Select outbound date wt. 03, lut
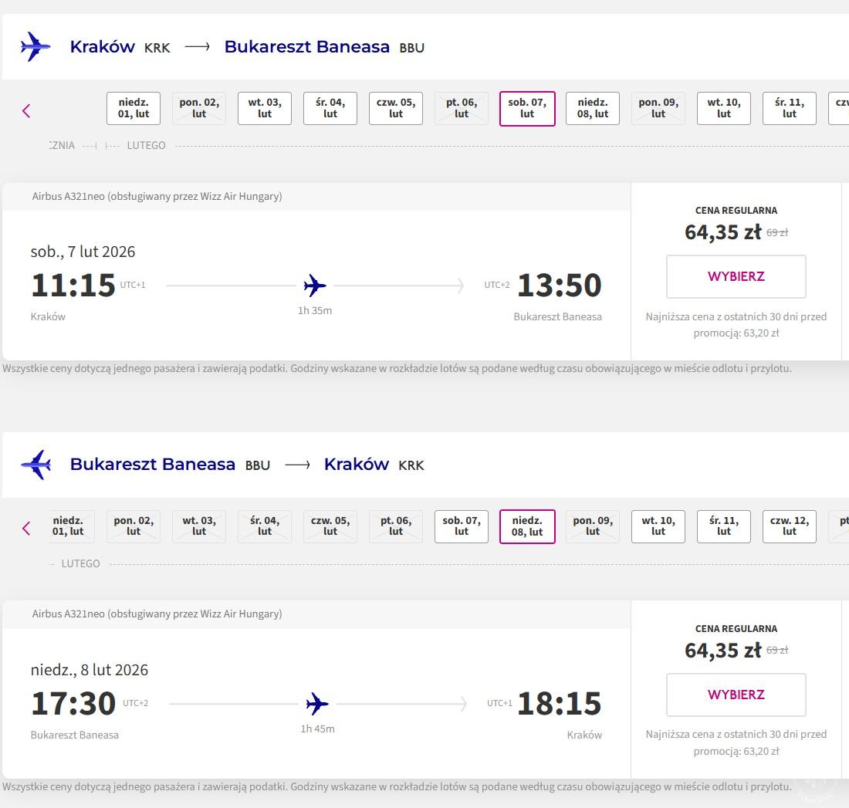 pyautogui.click(x=265, y=108)
